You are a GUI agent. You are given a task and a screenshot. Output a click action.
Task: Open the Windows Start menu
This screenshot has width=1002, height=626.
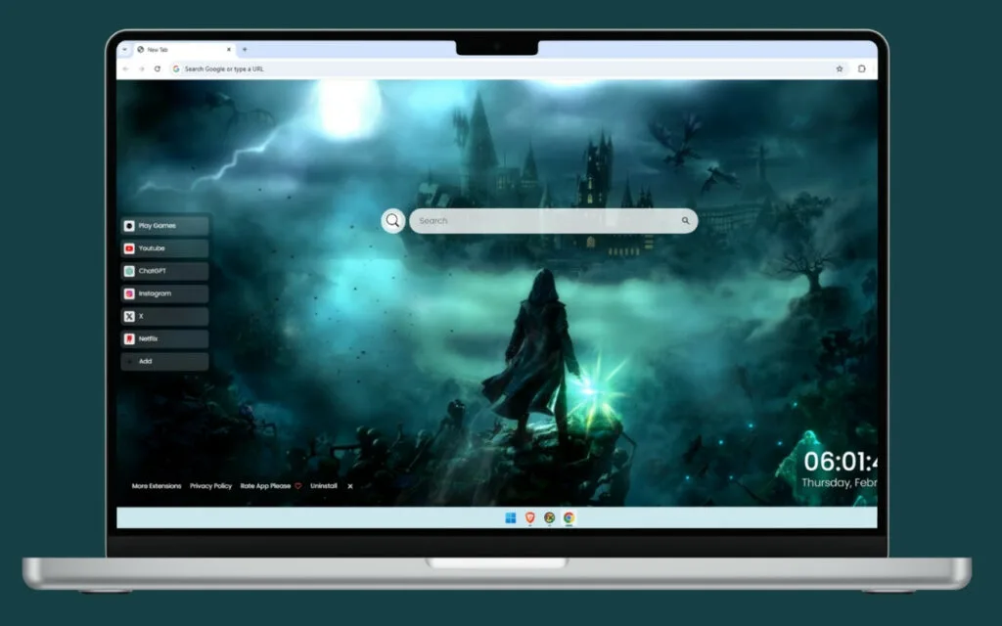coord(511,517)
